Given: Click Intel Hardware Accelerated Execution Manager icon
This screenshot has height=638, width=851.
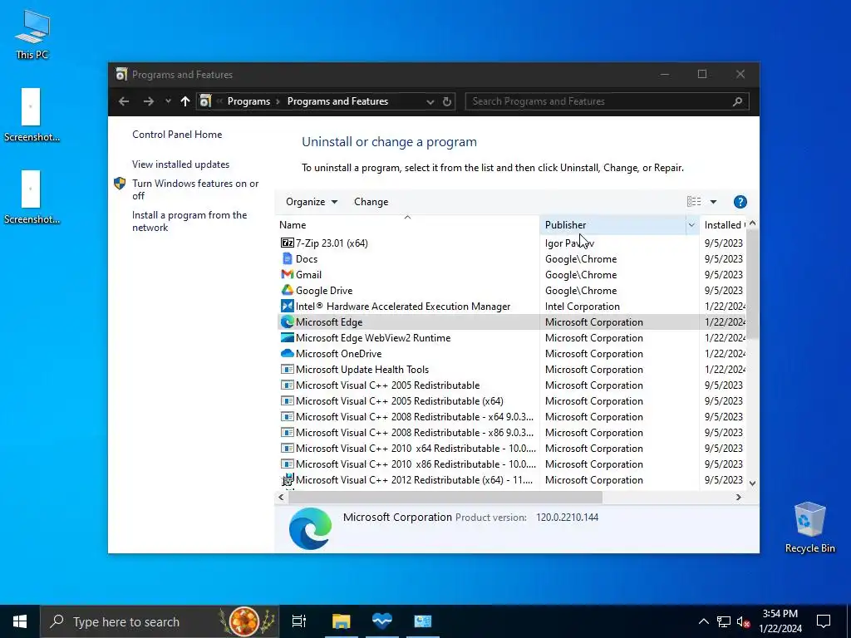Looking at the screenshot, I should tap(287, 306).
